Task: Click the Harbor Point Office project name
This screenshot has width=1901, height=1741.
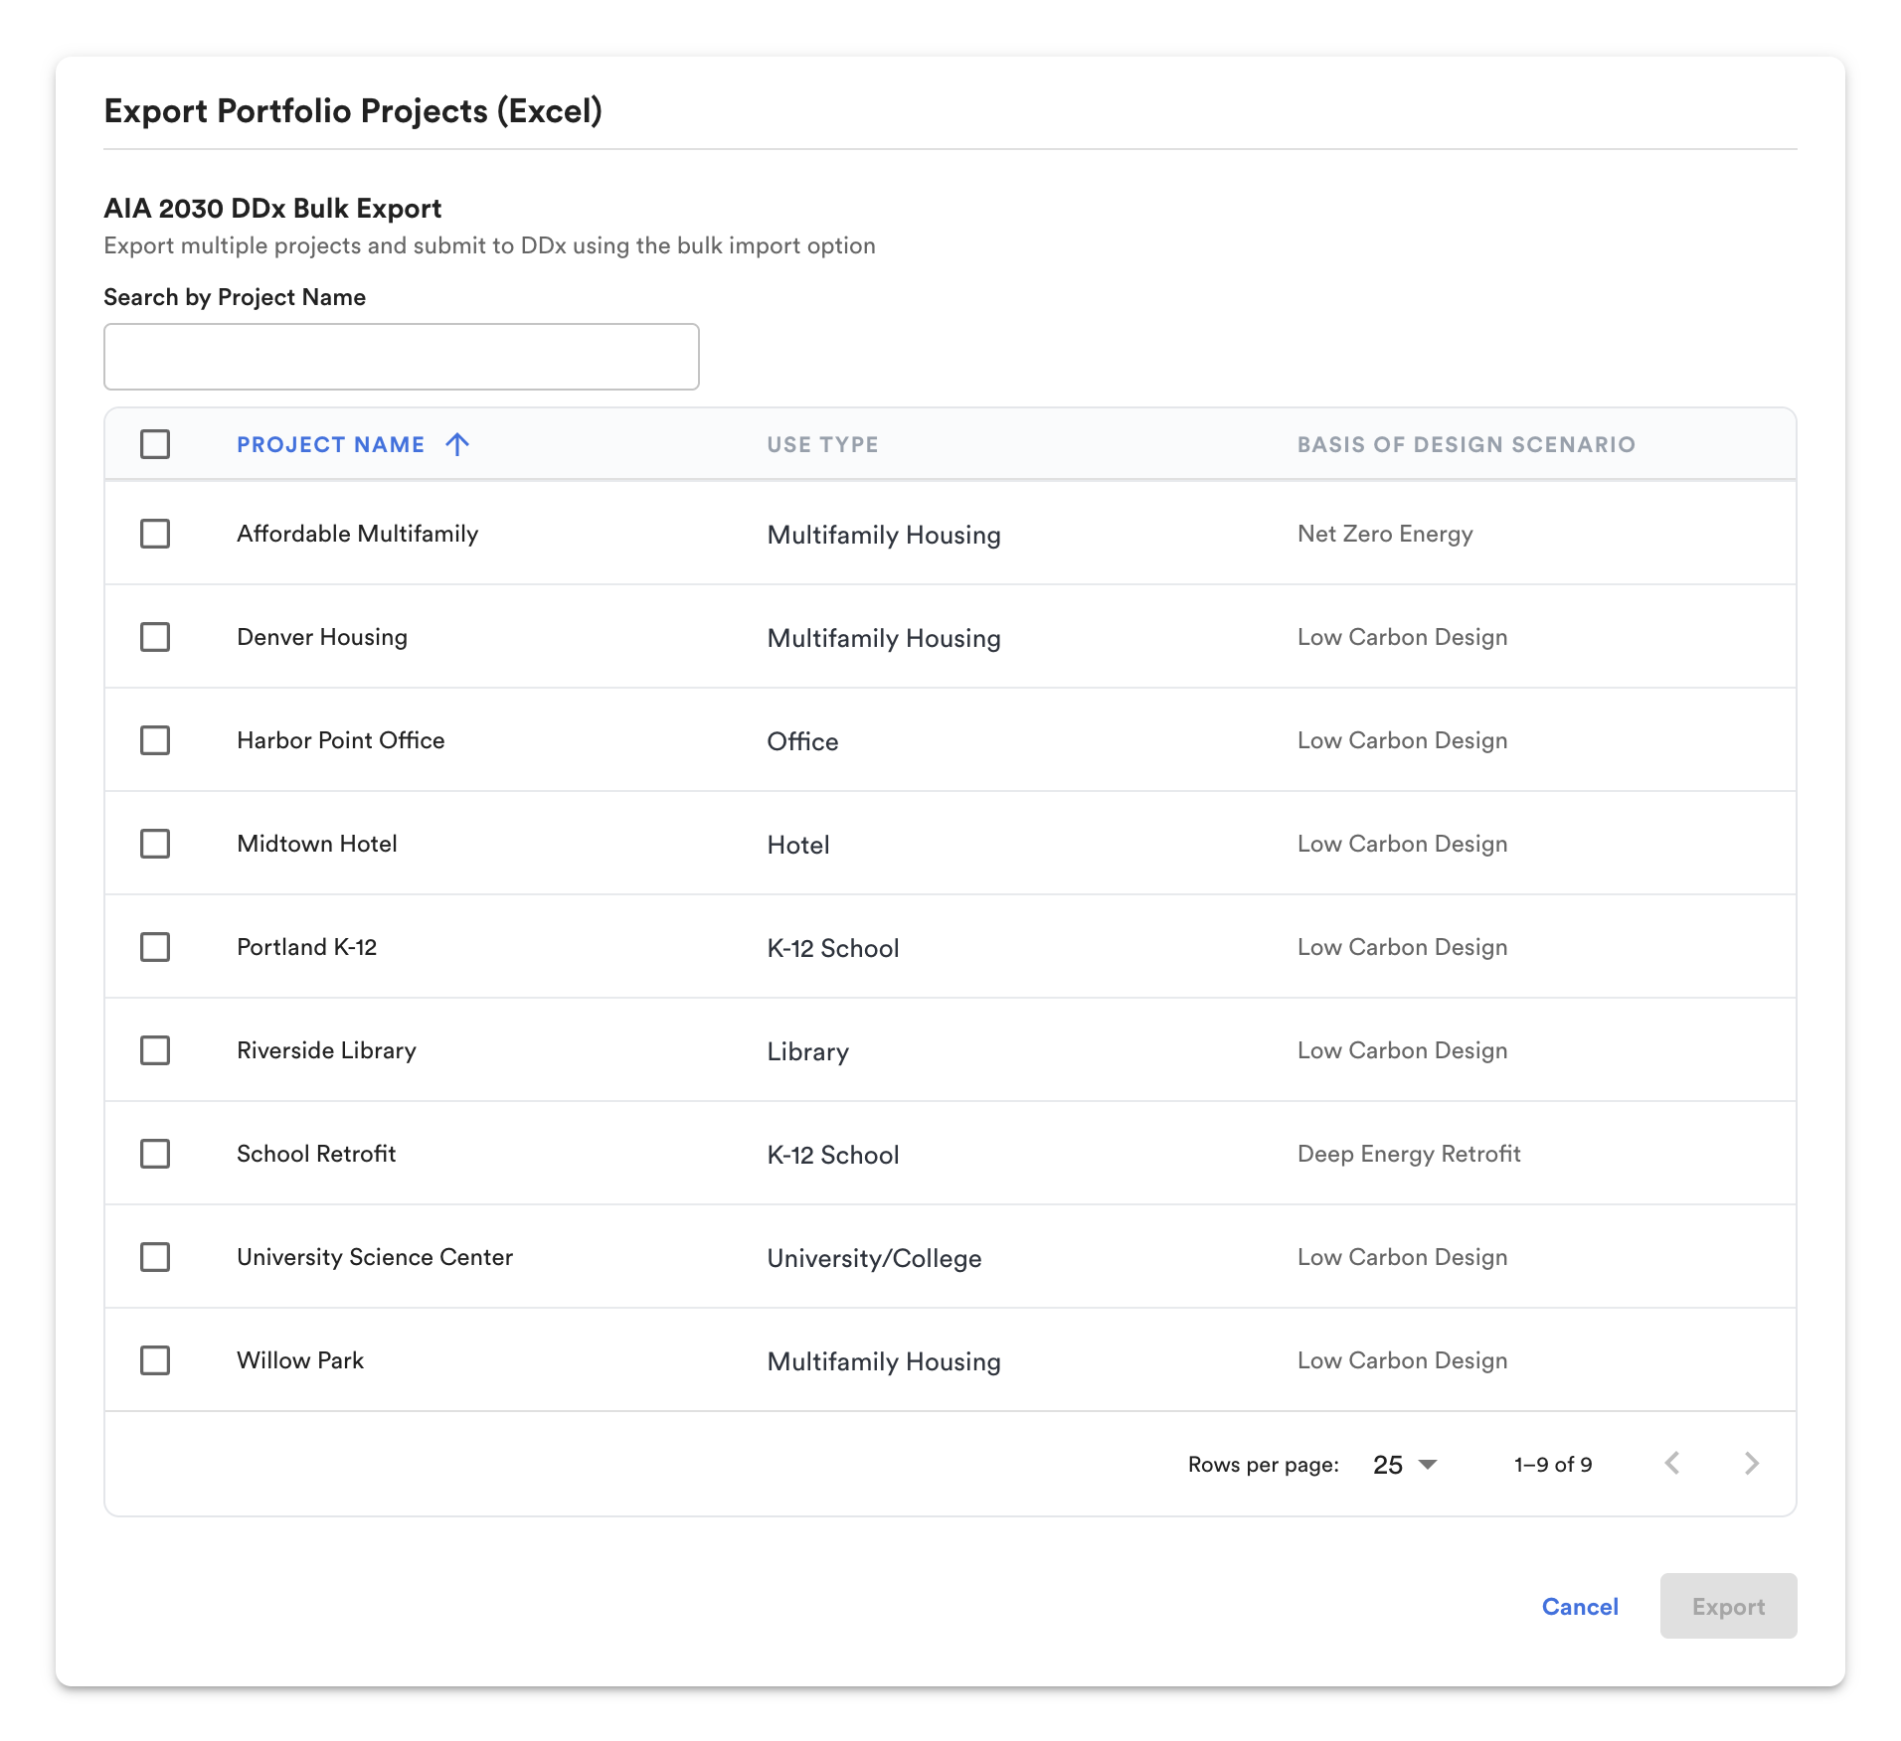Action: tap(341, 740)
